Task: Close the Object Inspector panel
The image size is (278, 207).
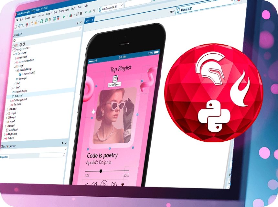Action: 65,143
